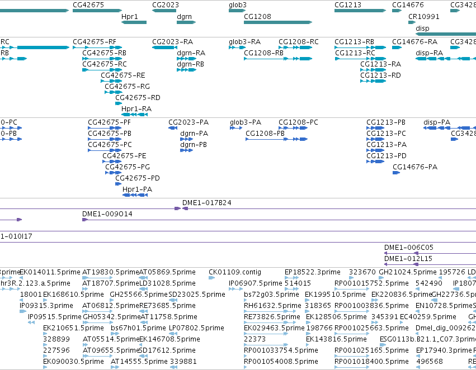
Task: Select the CG42675 gene label
Action: (88, 5)
